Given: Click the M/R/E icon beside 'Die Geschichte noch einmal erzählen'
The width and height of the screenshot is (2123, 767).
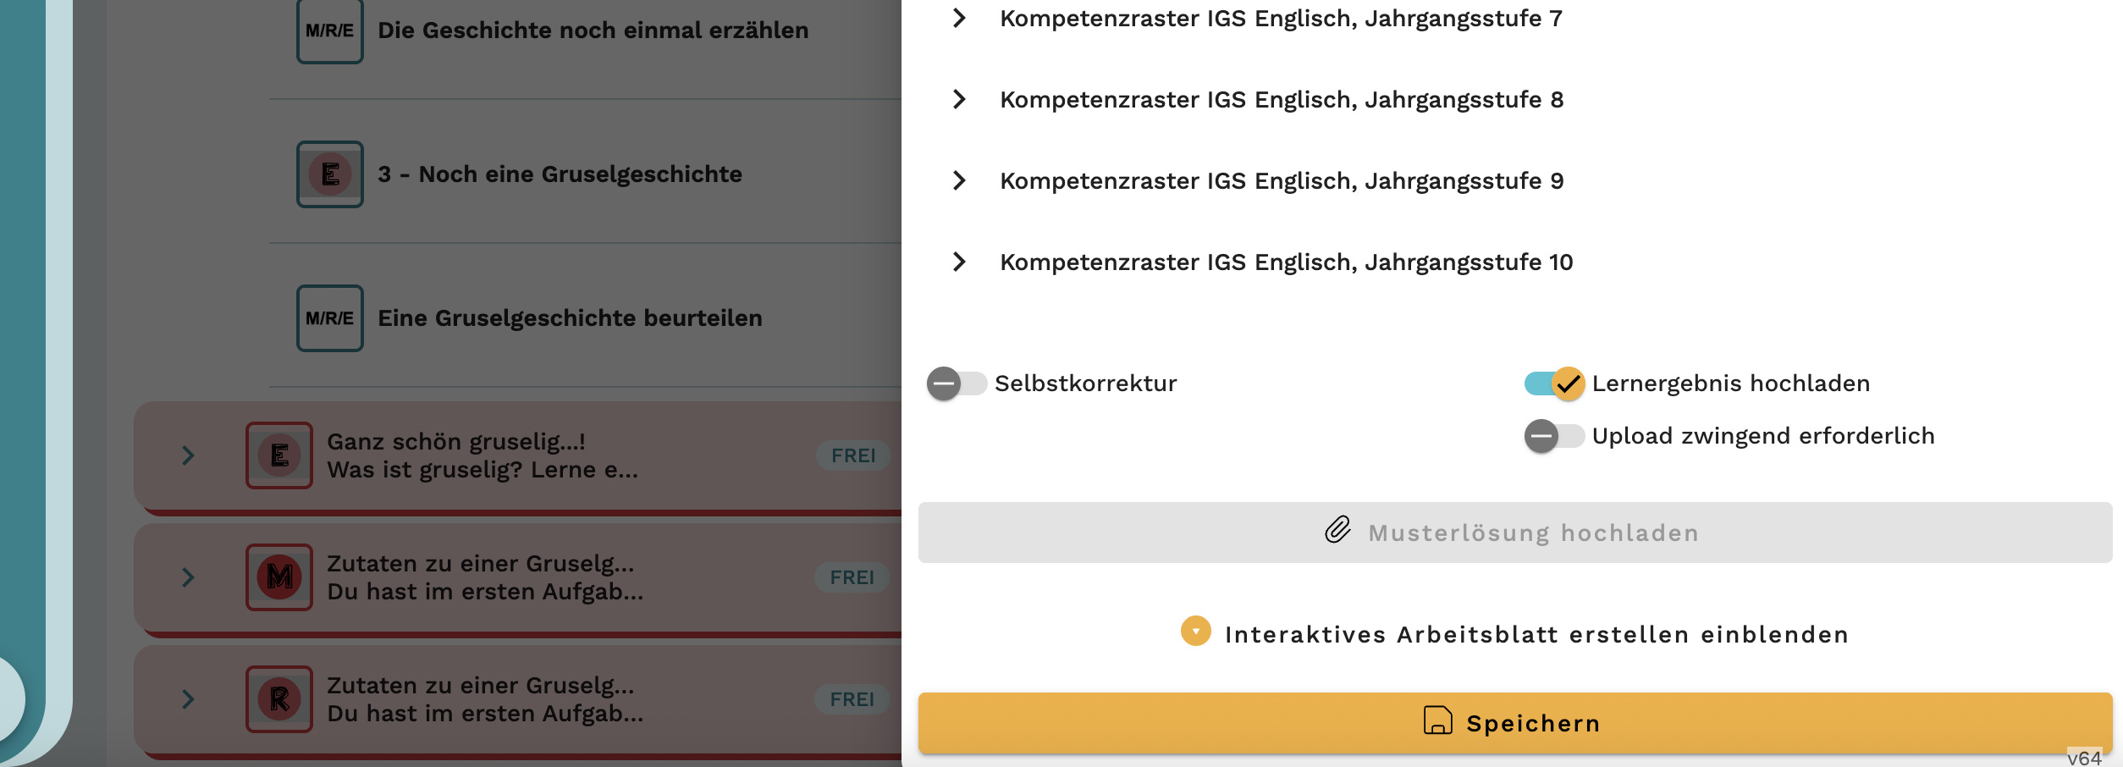Looking at the screenshot, I should 329,31.
